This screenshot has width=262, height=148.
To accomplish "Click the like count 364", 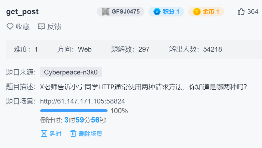I will point(253,12).
